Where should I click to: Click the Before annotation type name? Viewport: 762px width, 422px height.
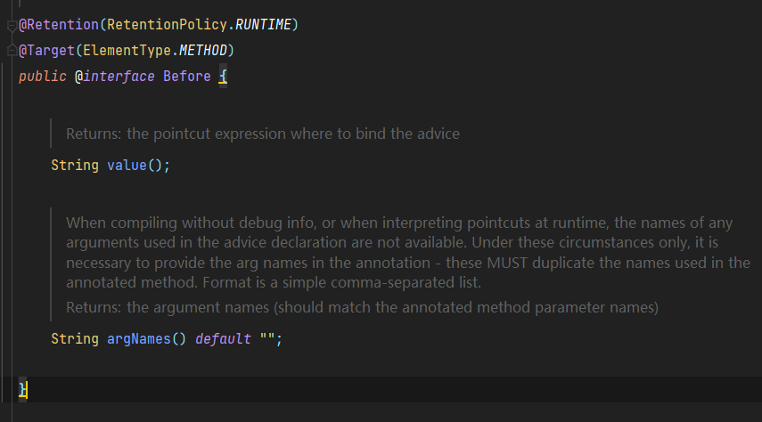pos(186,77)
